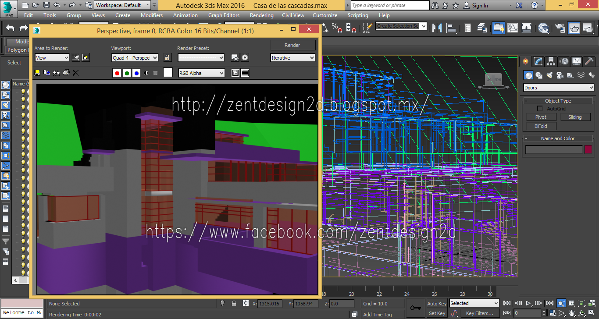Select the Lights category icon
Image resolution: width=599 pixels, height=319 pixels.
point(549,75)
